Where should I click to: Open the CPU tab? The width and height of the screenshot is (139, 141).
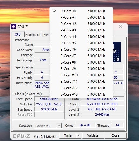click(18, 34)
